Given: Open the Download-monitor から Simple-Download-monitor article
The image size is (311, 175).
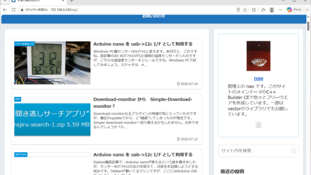Looking at the screenshot, I should 143,103.
